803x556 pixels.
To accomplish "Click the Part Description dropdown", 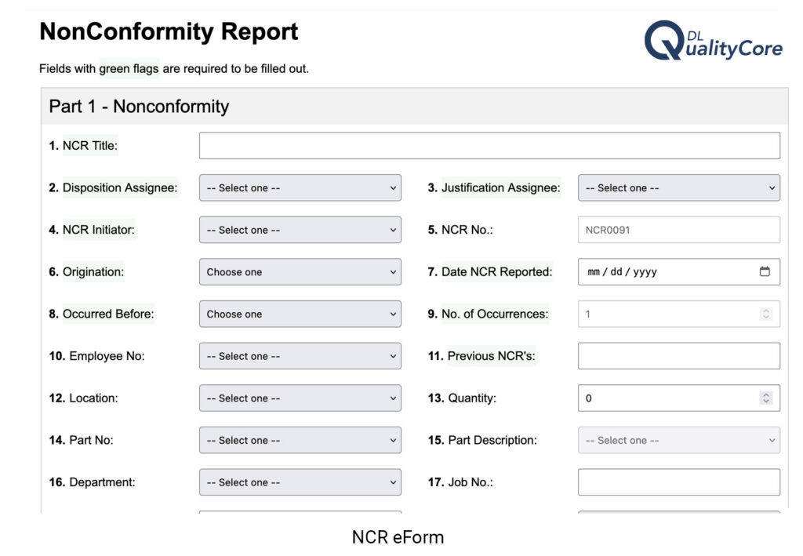I will (x=679, y=440).
